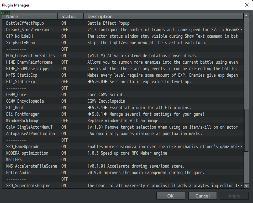Click description '1.0.3 Speed up core RPG Maker engine'
Screen dimensions: 253x203
[x=127, y=153]
